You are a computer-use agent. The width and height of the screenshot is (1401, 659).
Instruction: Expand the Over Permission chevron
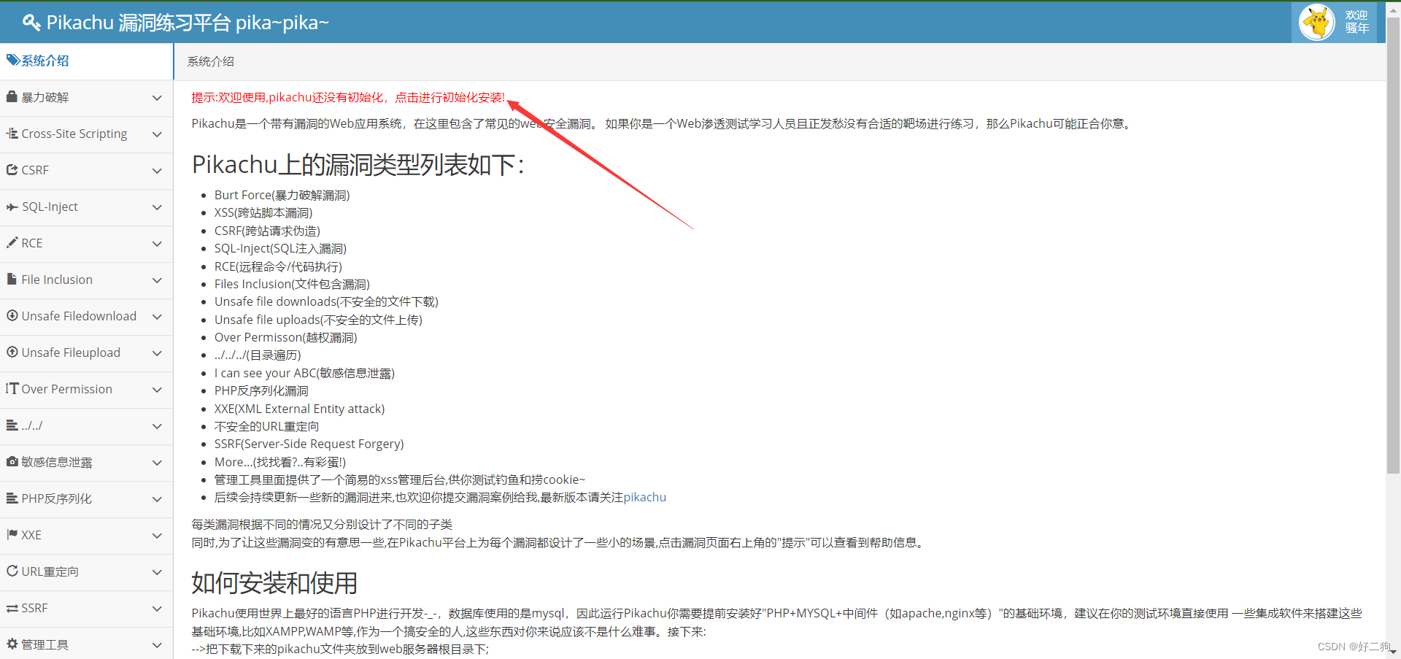[157, 390]
